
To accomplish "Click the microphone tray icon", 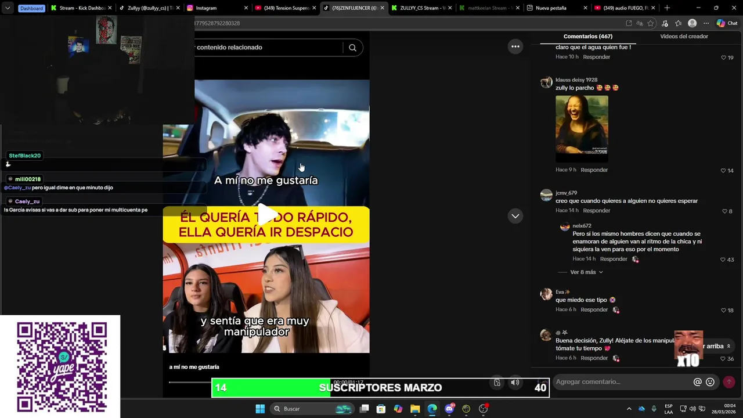I will tap(654, 409).
